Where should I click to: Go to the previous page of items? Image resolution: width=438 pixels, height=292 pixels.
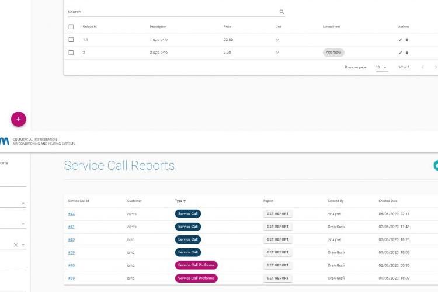422,67
